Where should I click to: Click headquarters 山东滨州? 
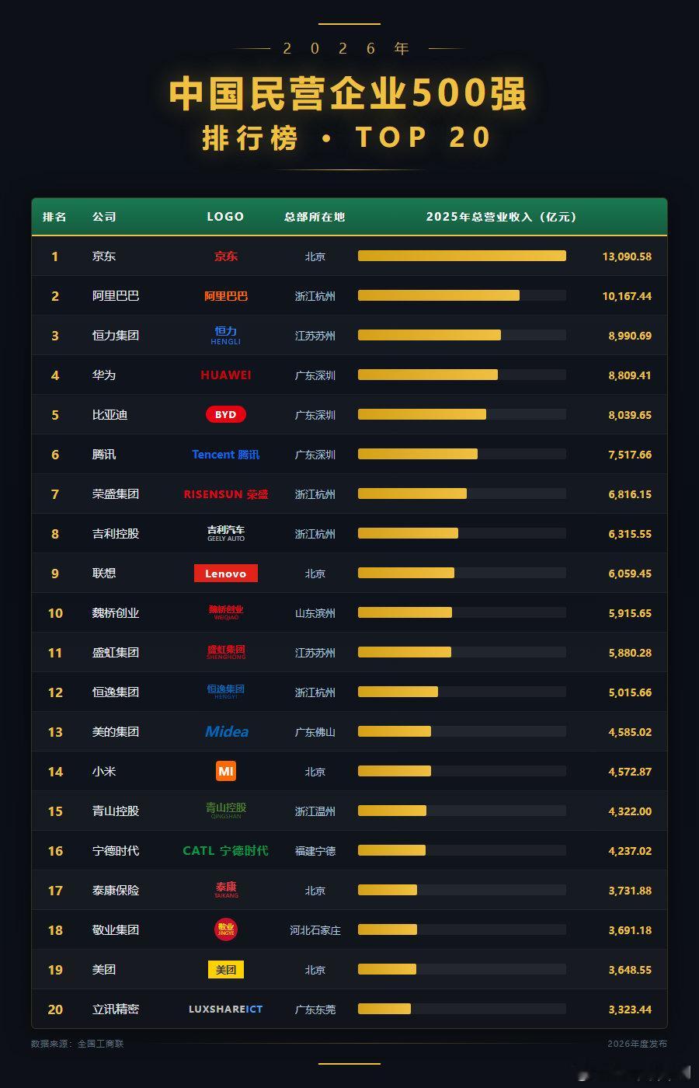point(315,613)
